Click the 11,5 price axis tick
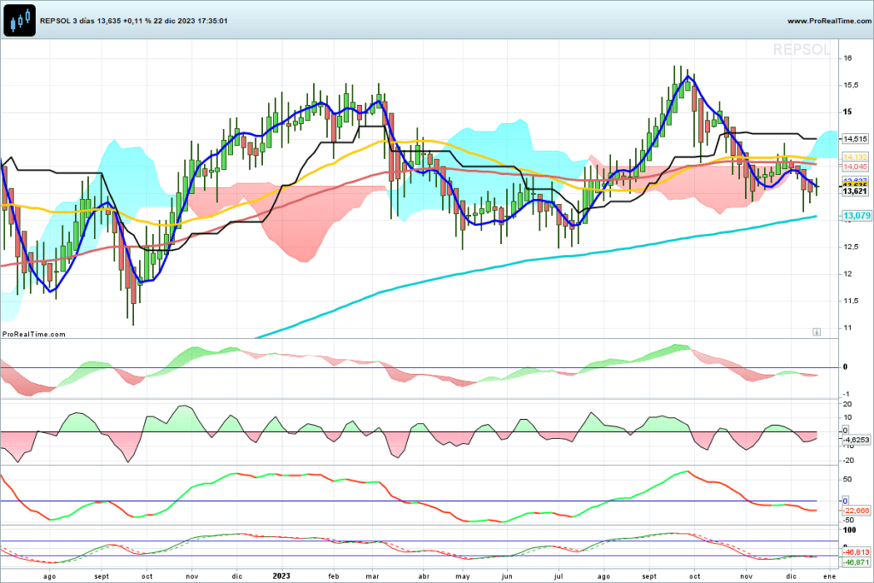This screenshot has width=874, height=583. [x=851, y=301]
